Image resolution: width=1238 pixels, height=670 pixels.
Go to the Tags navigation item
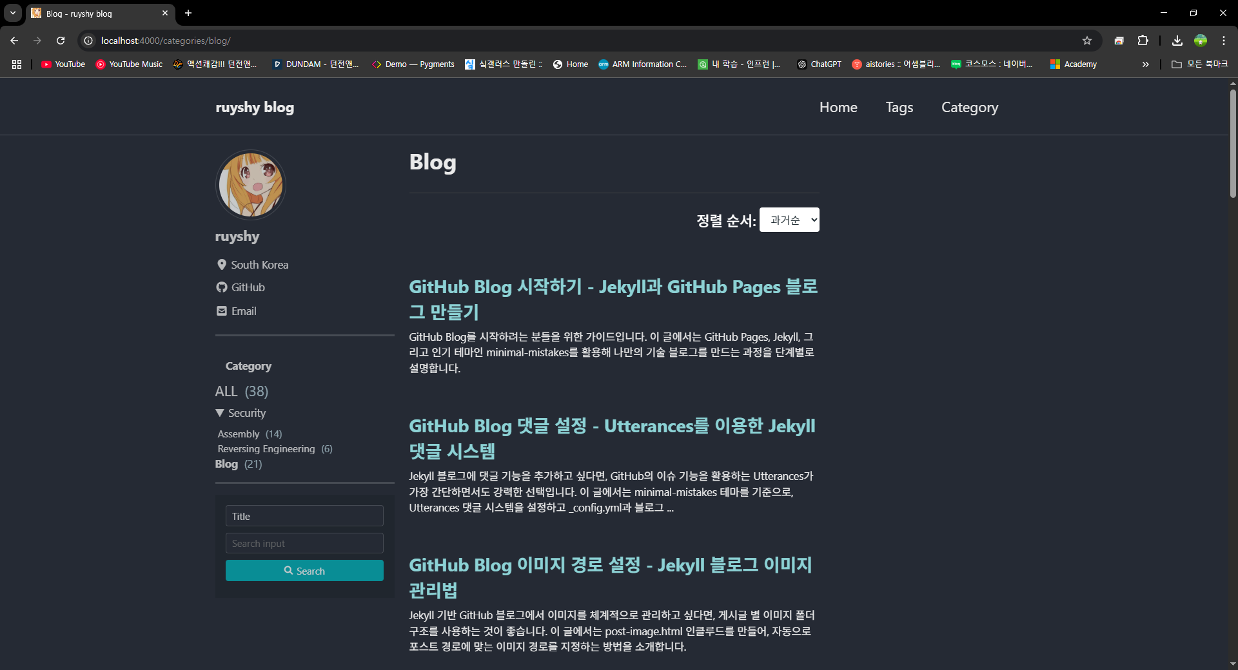(899, 108)
